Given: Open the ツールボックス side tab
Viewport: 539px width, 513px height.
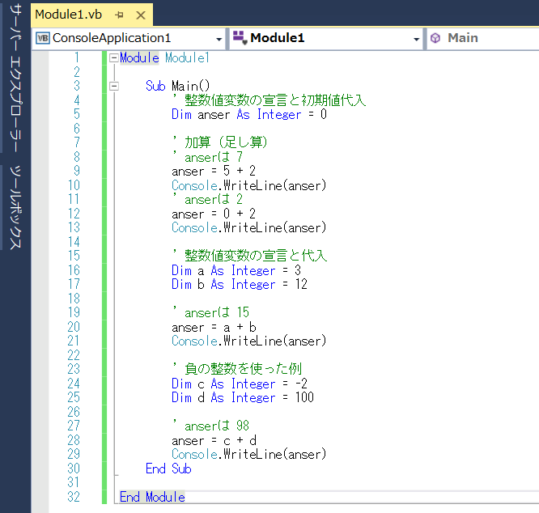Looking at the screenshot, I should [x=15, y=207].
